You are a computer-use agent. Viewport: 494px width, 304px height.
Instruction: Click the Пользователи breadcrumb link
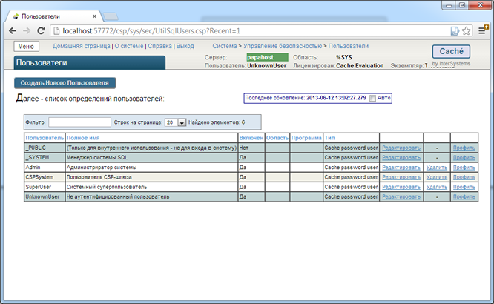(x=349, y=46)
